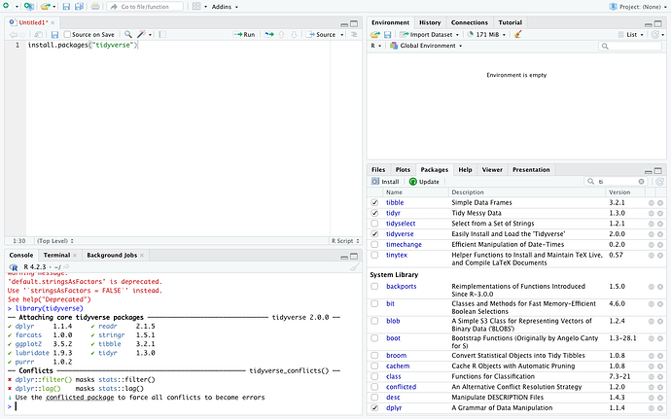Open the conflicted package help link
Viewport: 671px width, 419px height.
tap(401, 387)
